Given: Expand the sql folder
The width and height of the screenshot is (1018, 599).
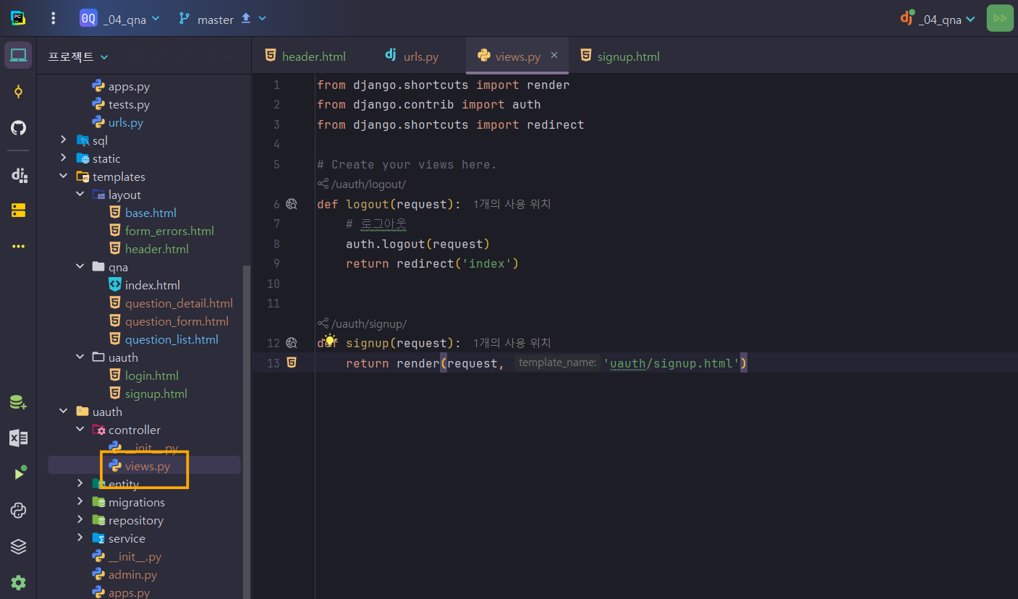Looking at the screenshot, I should [x=64, y=140].
